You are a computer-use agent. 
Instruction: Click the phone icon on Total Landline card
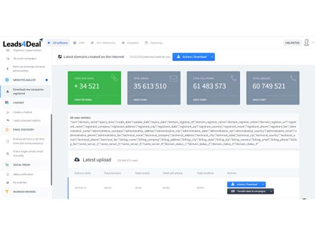pos(293,78)
